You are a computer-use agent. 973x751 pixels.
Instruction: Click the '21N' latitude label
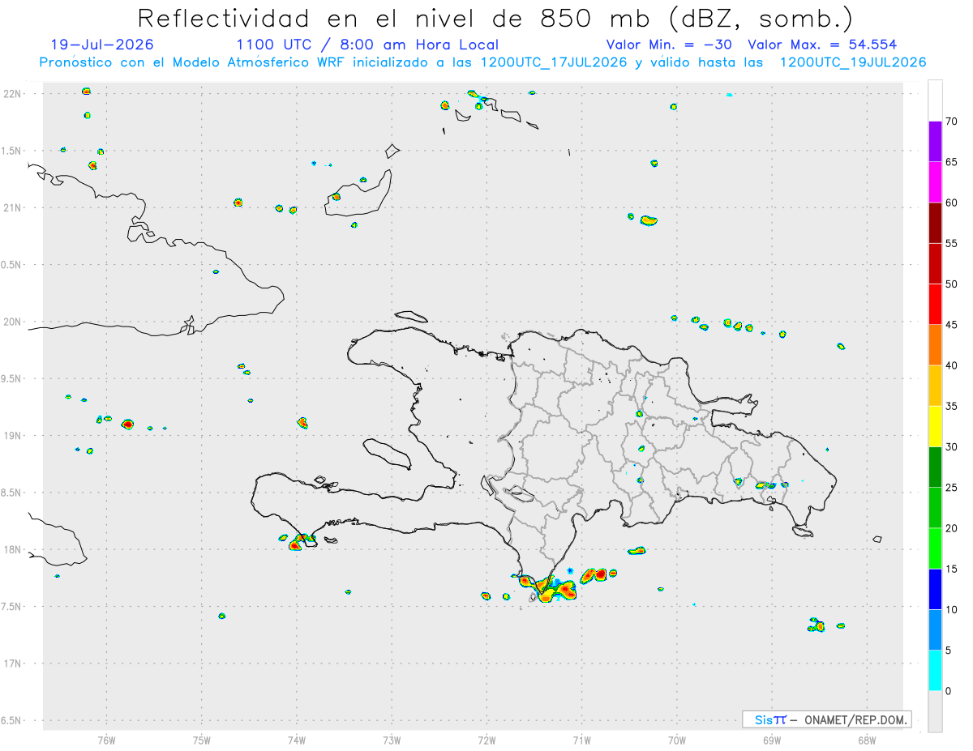coord(14,208)
